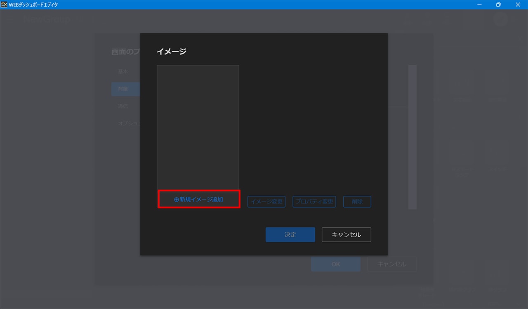Open the 通信 tab
This screenshot has height=309, width=528.
tap(123, 106)
